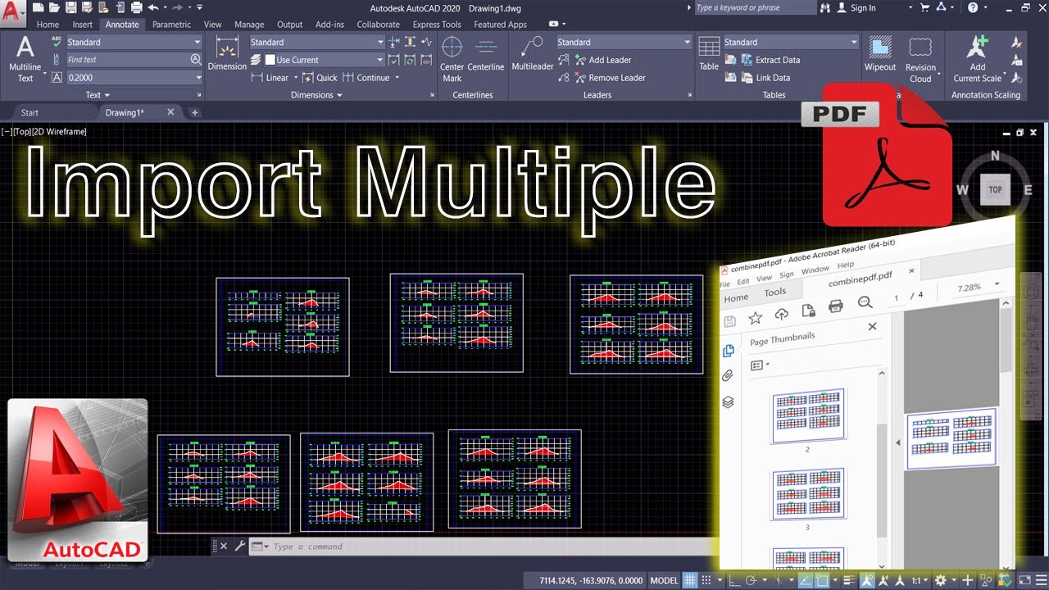Image resolution: width=1049 pixels, height=590 pixels.
Task: Open the Workspace Switching gear icon
Action: tap(940, 581)
